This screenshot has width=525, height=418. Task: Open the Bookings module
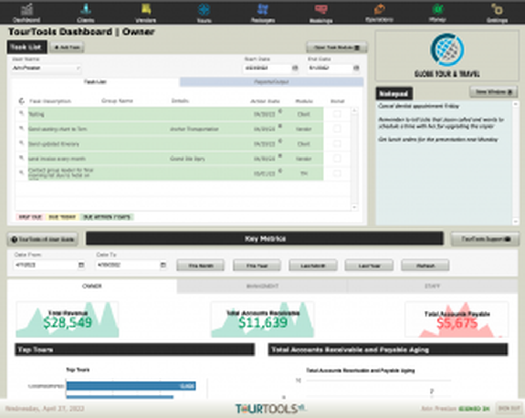[x=321, y=12]
